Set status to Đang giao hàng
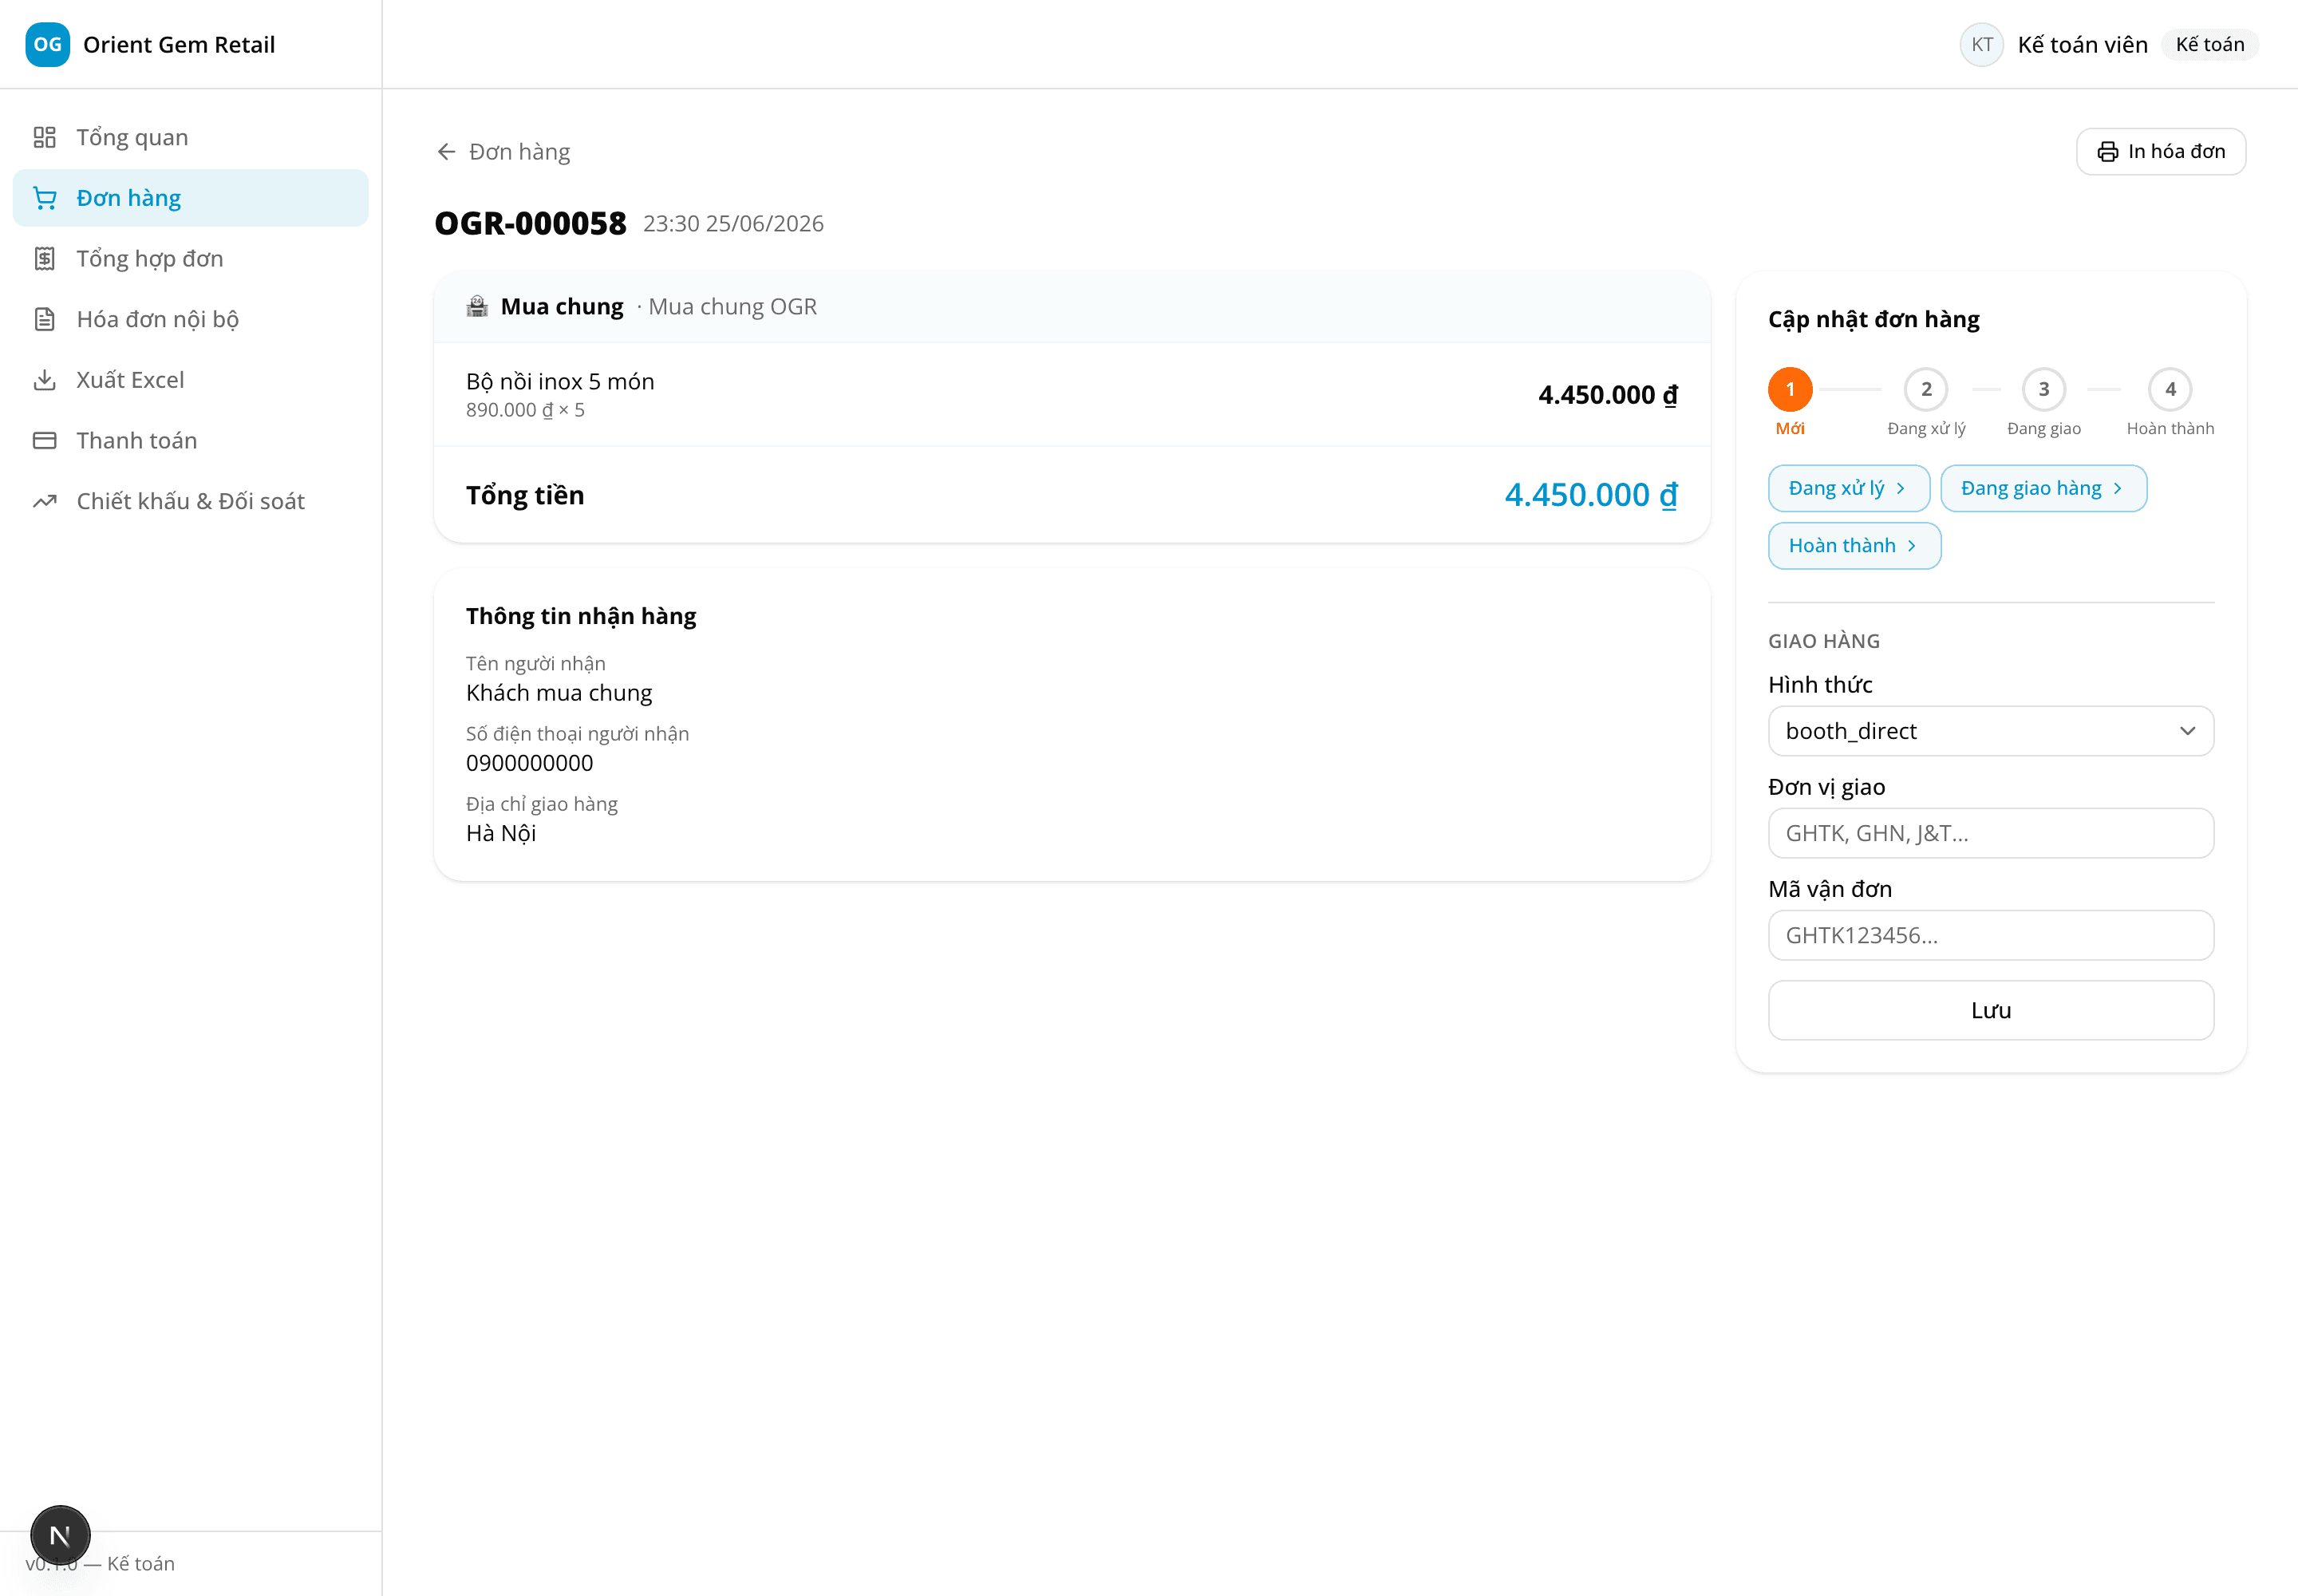 tap(2043, 488)
